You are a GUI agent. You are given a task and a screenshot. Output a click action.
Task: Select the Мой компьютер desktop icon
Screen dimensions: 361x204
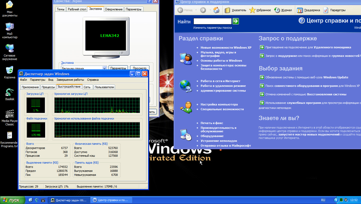[10, 31]
